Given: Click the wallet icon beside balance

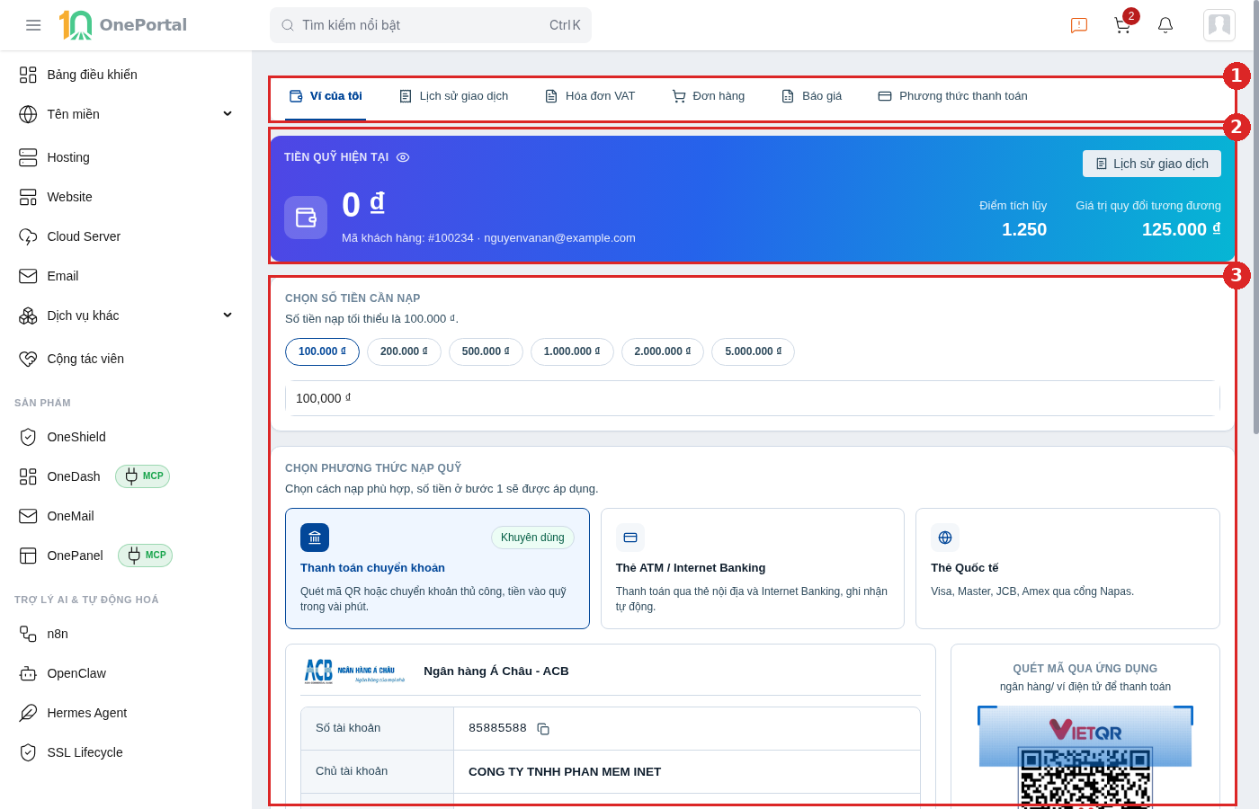Looking at the screenshot, I should click(306, 218).
